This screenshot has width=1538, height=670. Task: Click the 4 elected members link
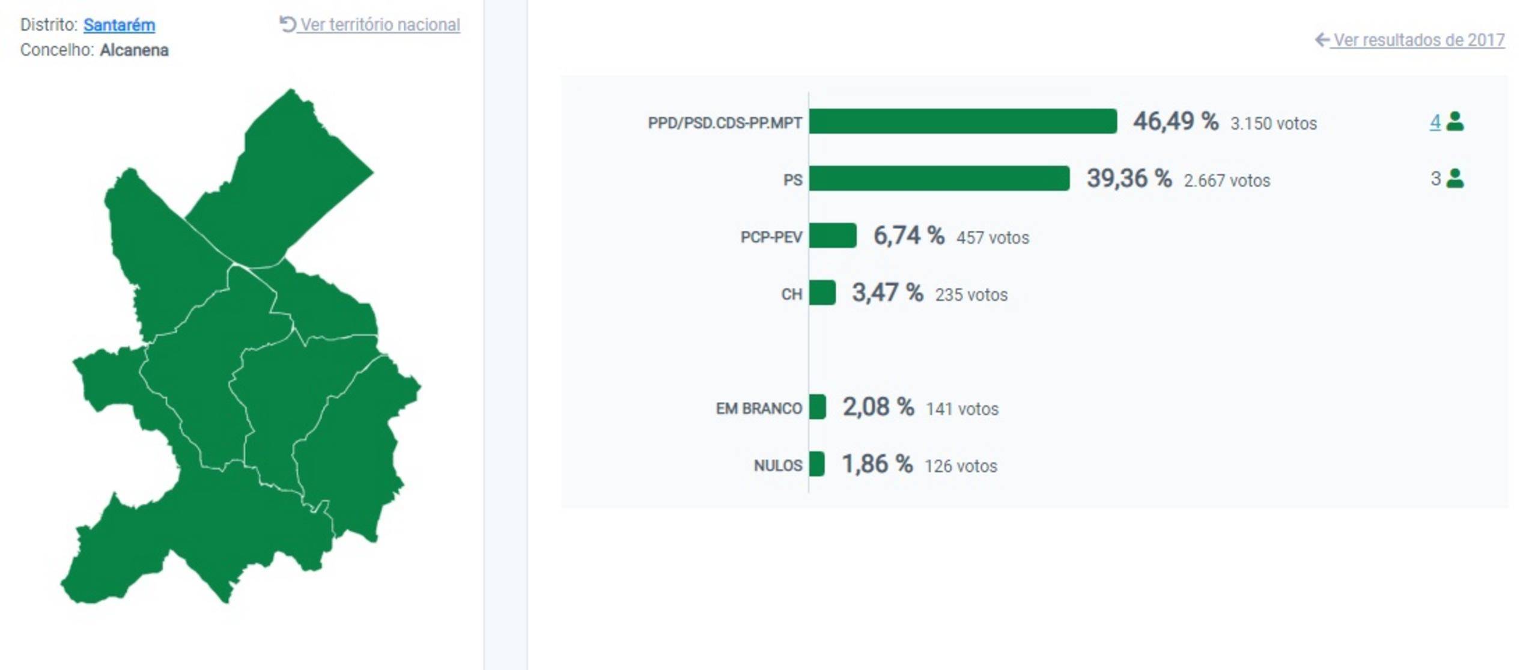pos(1435,122)
